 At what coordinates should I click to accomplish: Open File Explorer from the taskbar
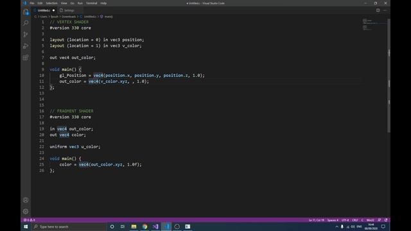(x=134, y=227)
